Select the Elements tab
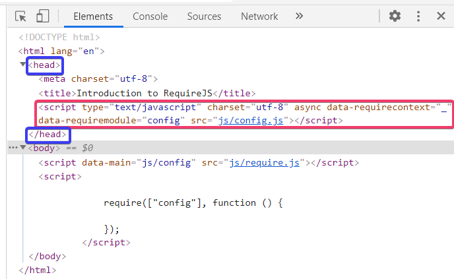The image size is (454, 279). click(93, 16)
